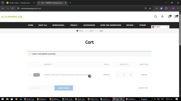
Task: Open SHOP ALL in navigation bar
Action: (43, 25)
